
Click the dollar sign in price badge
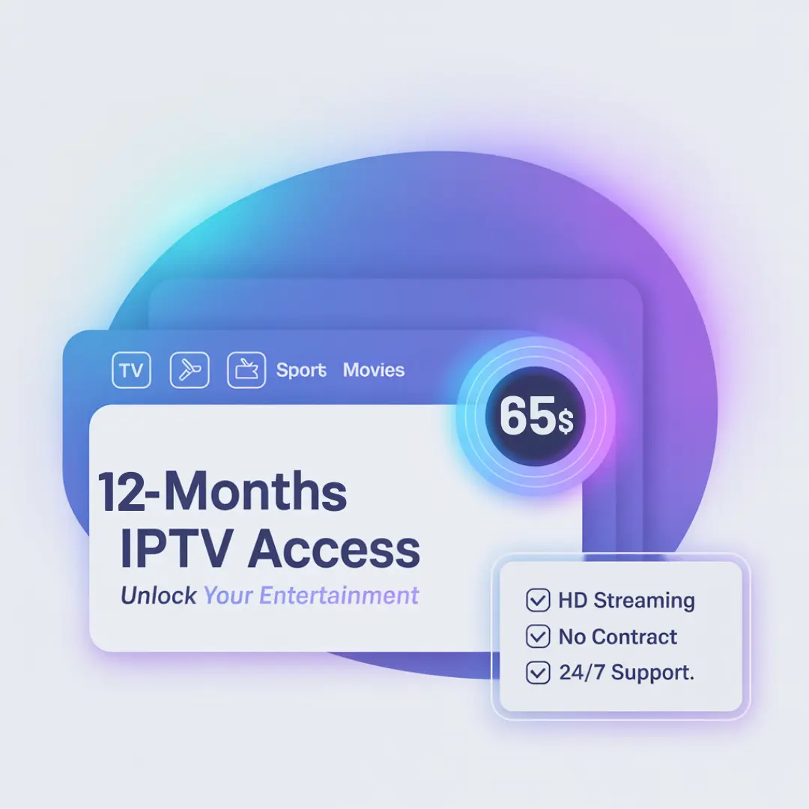coord(566,422)
